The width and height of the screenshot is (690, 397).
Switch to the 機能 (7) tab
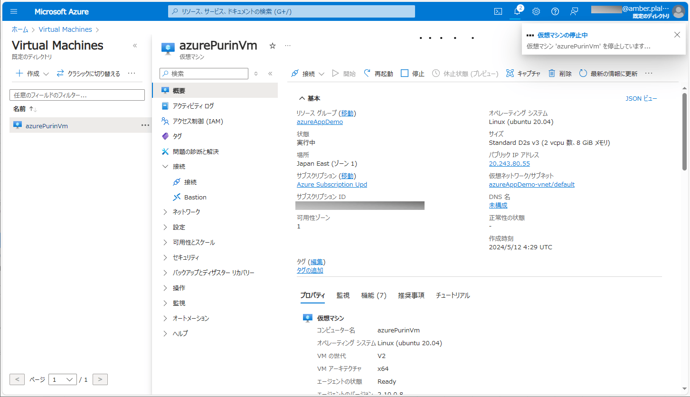coord(374,295)
